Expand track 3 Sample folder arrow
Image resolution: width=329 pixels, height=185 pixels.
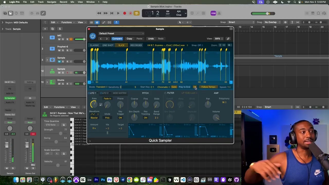point(47,60)
